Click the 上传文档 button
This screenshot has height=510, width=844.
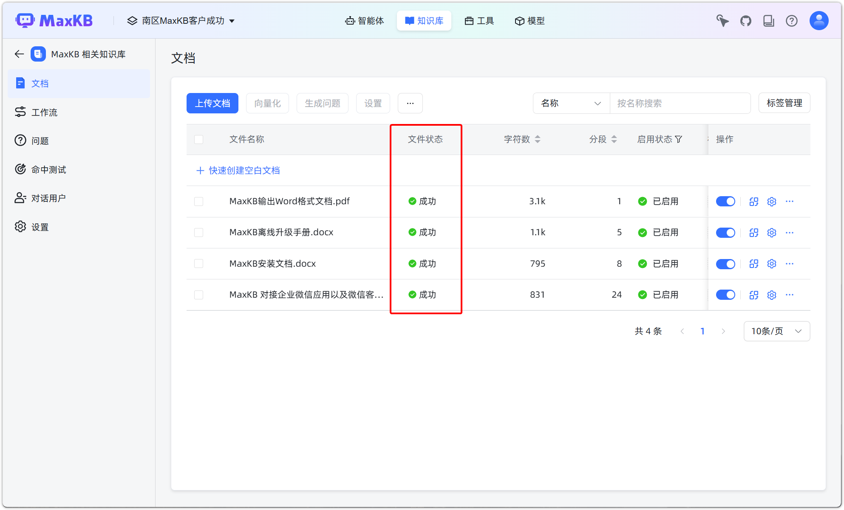[x=212, y=103]
